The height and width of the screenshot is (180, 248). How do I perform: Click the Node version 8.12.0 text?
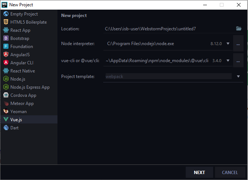tap(216, 44)
